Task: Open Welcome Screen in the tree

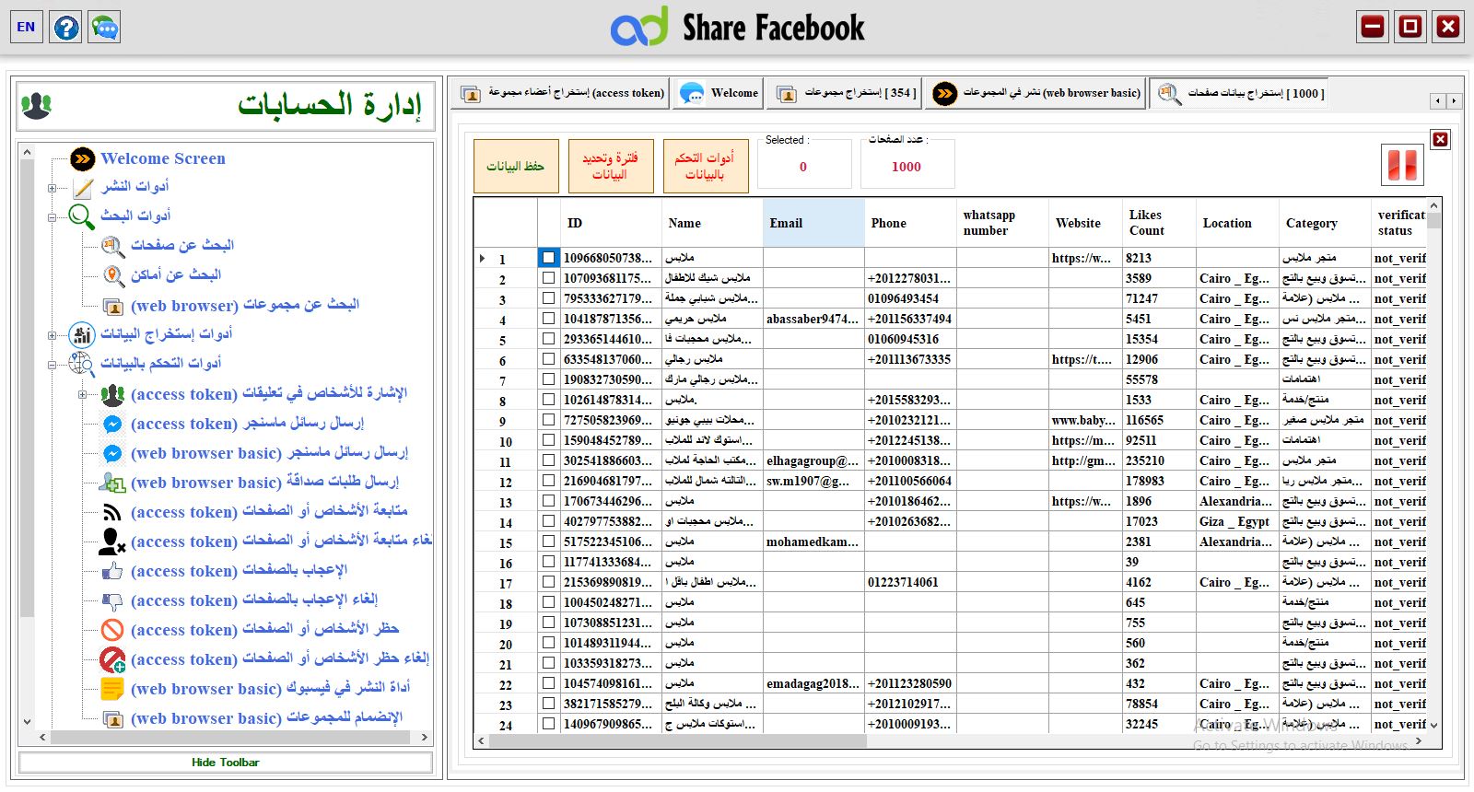Action: [x=163, y=158]
